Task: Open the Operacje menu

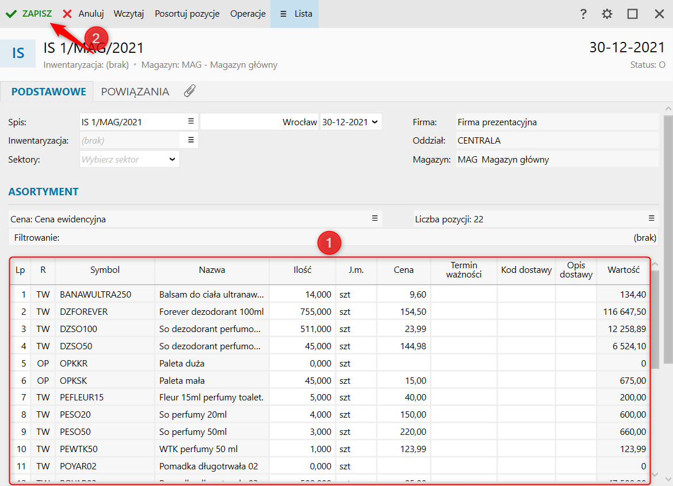Action: click(x=248, y=14)
